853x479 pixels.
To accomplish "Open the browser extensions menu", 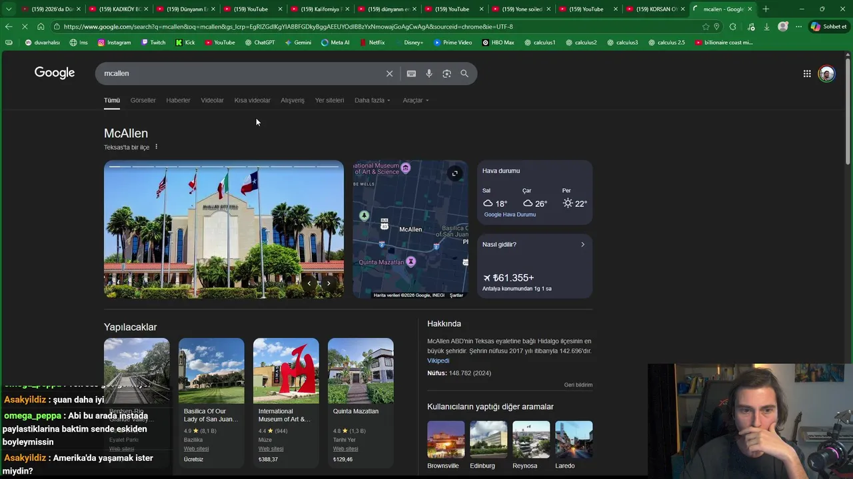I will (733, 27).
